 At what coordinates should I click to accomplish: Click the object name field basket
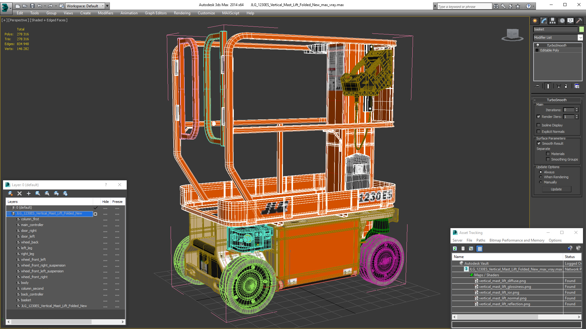tap(555, 29)
